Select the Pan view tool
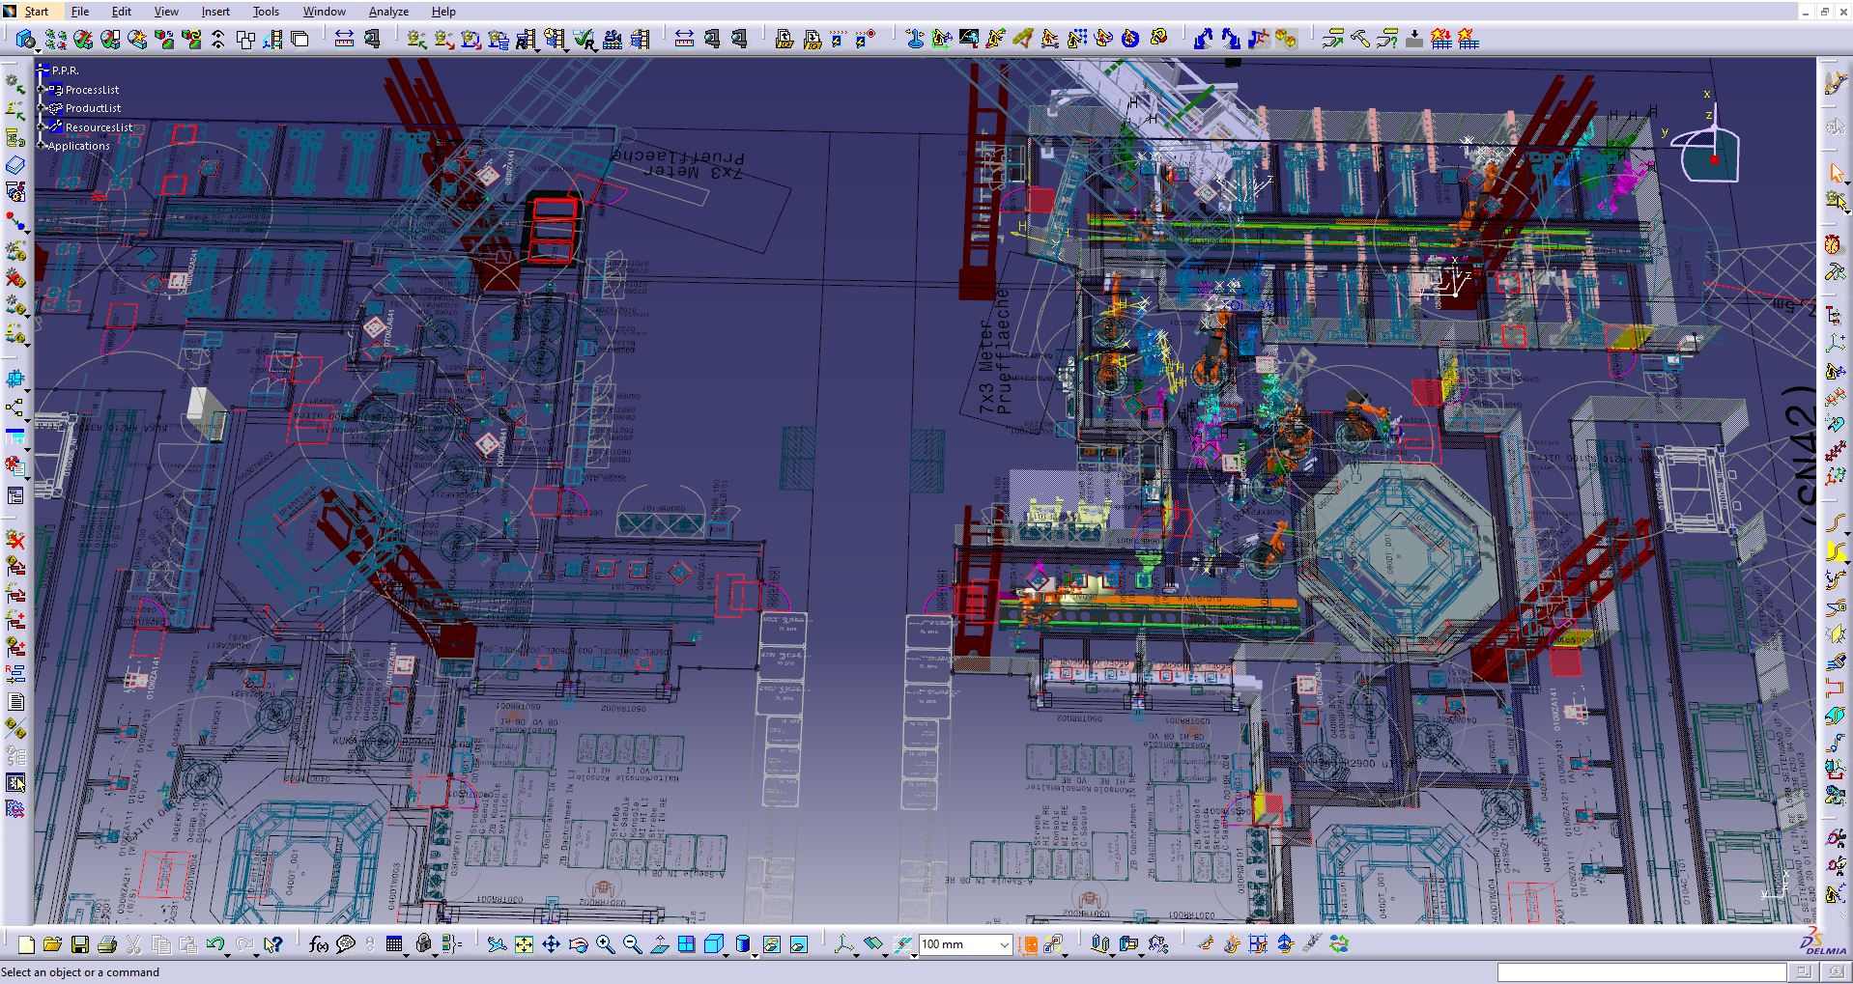Viewport: 1853px width, 984px height. pyautogui.click(x=551, y=944)
